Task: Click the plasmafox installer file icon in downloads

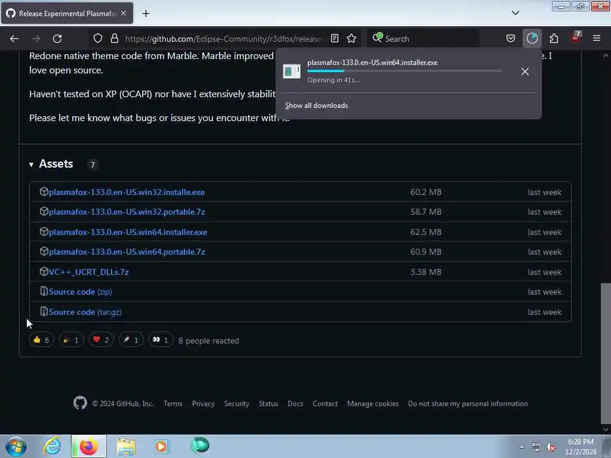Action: click(x=291, y=72)
